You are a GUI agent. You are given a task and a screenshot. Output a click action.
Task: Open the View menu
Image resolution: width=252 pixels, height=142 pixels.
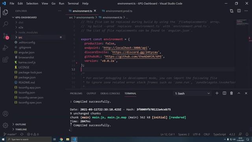click(x=45, y=4)
